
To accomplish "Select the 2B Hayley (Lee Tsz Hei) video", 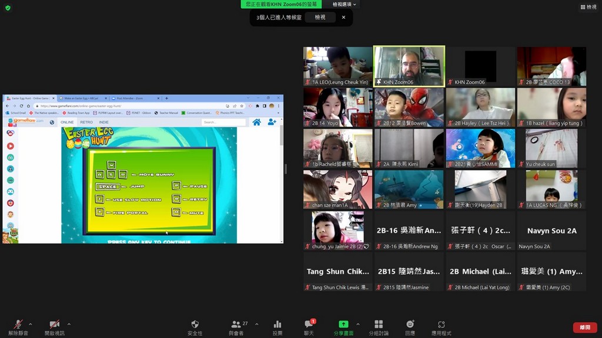I will 480,107.
